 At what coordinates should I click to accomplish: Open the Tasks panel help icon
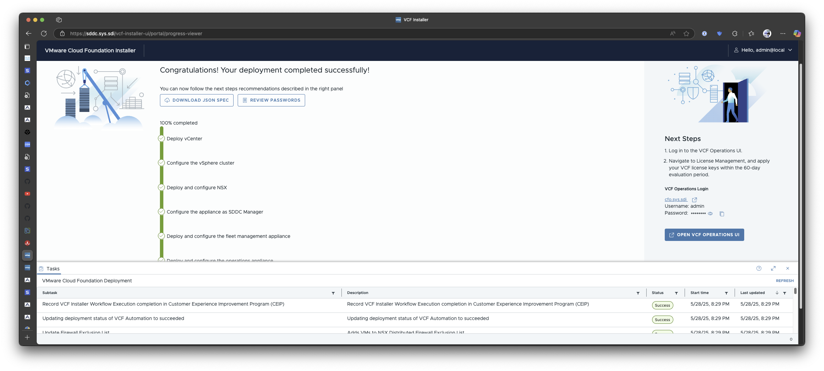tap(759, 268)
